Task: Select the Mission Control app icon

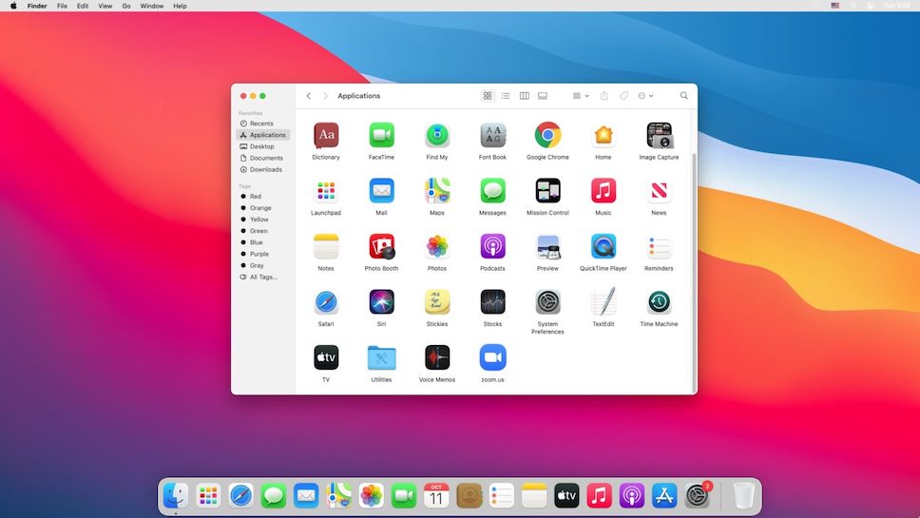Action: (x=548, y=191)
